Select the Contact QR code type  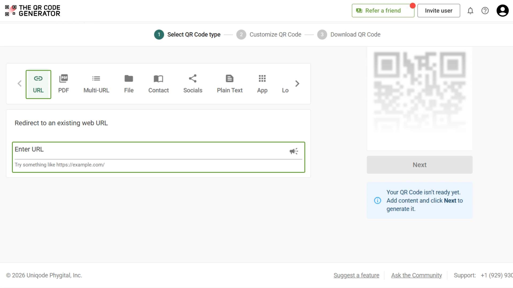[x=158, y=84]
